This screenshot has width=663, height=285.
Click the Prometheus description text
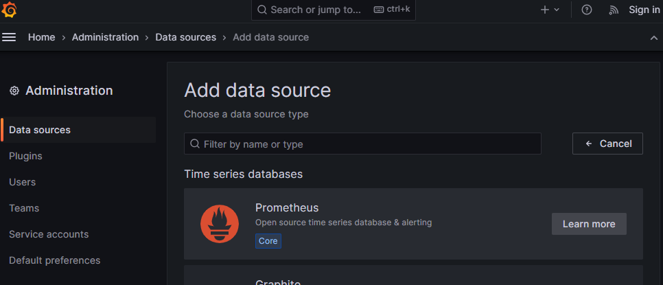click(x=344, y=223)
